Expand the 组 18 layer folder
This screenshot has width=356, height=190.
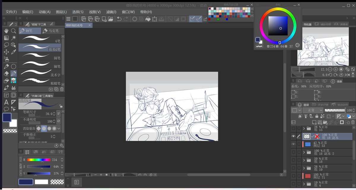tap(304, 160)
